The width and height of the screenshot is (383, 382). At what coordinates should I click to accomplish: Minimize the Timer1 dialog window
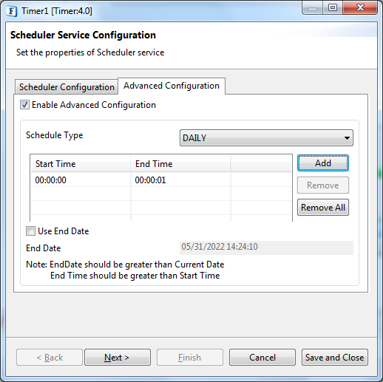(313, 9)
